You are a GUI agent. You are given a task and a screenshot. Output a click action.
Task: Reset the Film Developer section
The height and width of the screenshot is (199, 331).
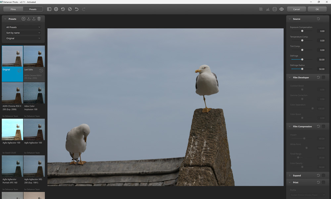[318, 77]
